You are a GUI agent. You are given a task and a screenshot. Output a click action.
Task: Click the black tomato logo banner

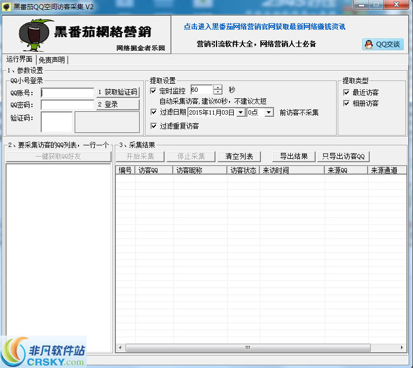click(x=87, y=35)
